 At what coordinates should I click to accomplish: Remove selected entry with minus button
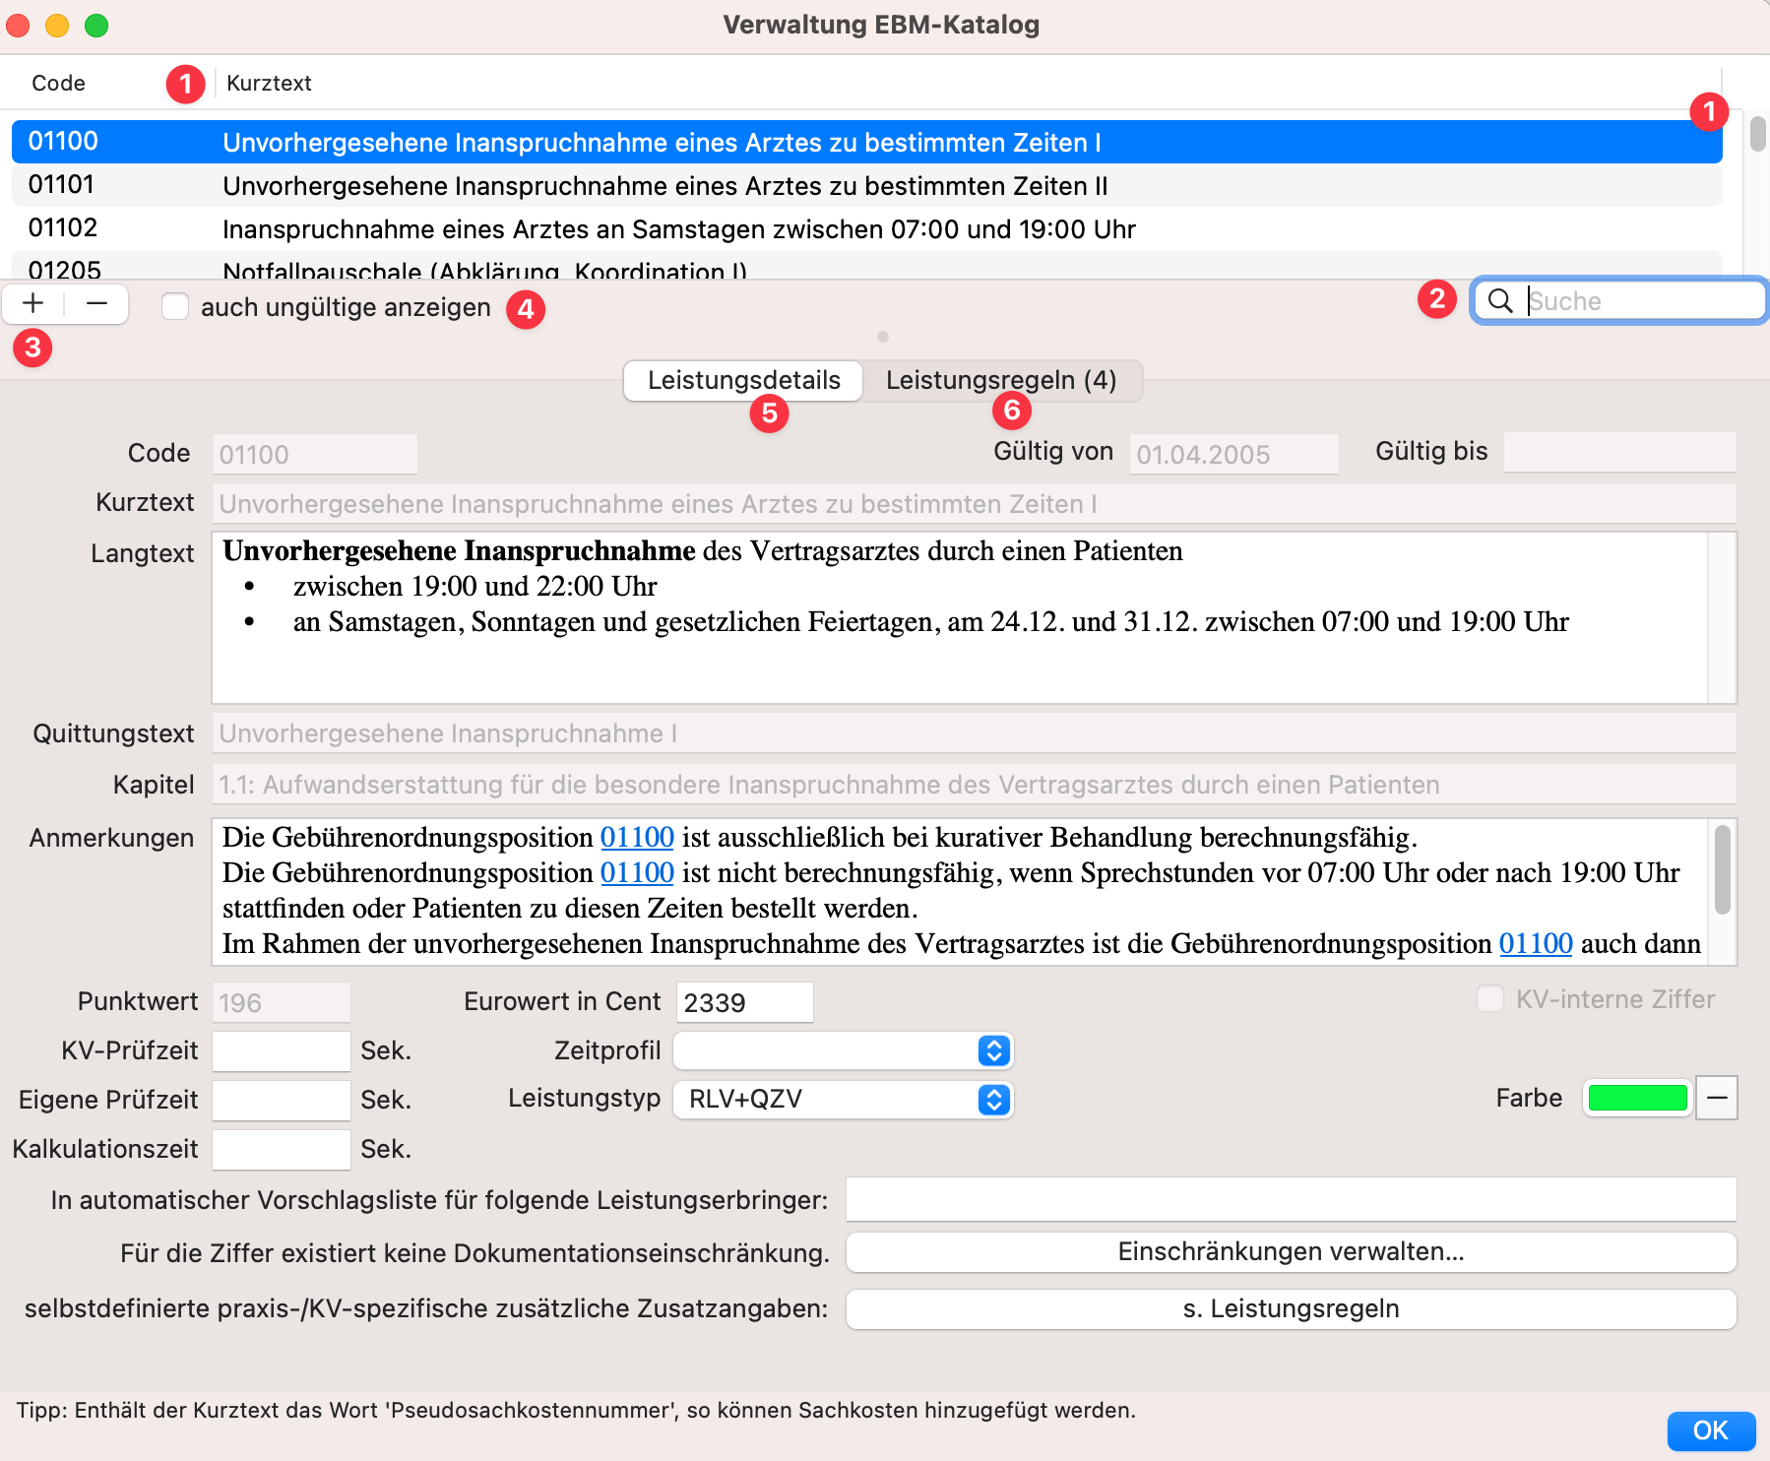pos(96,303)
